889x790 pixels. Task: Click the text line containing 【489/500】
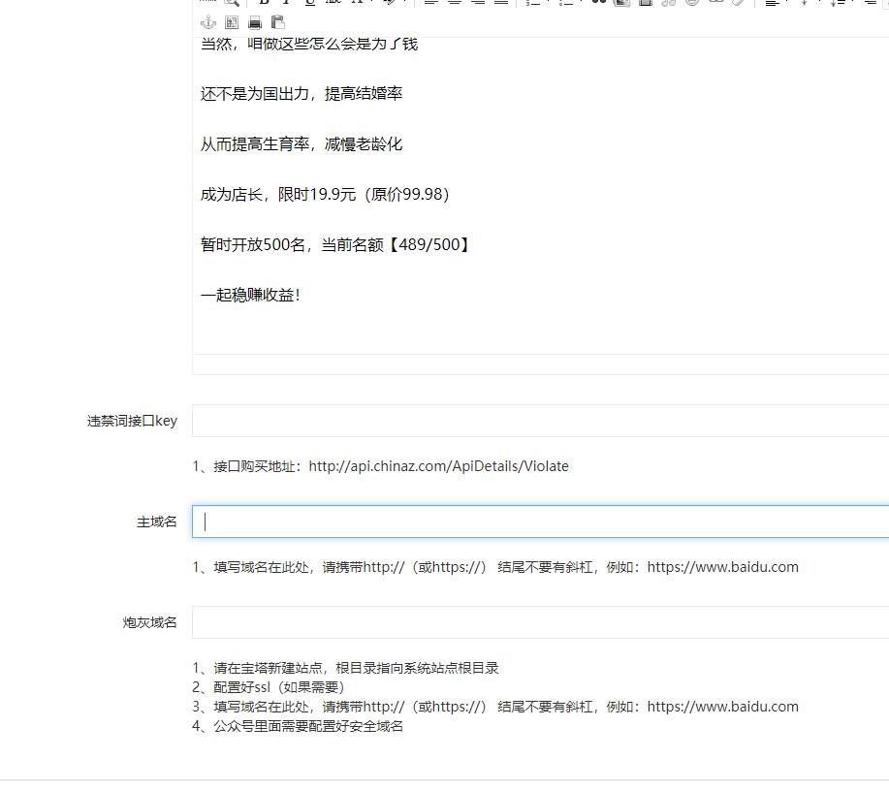335,245
